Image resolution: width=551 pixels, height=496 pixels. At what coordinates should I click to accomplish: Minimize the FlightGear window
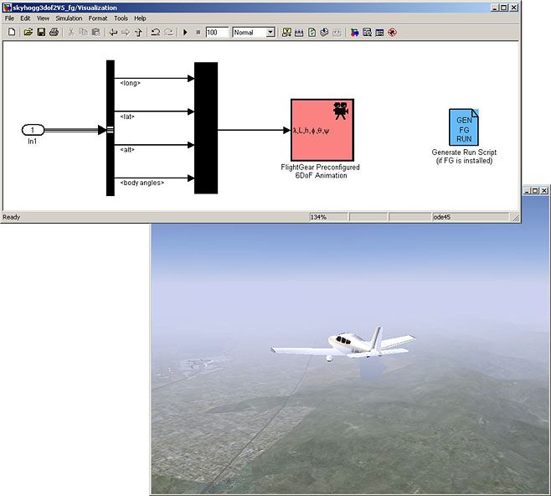(x=527, y=190)
